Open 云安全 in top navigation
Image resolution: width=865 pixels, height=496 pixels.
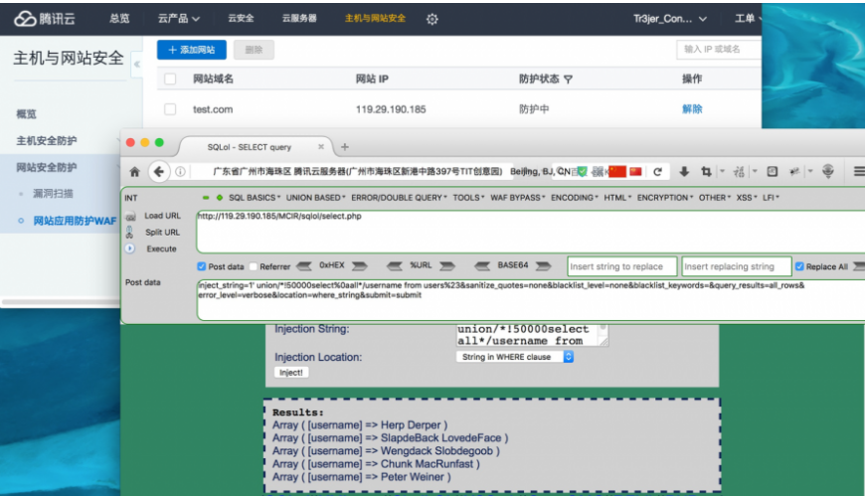click(241, 19)
